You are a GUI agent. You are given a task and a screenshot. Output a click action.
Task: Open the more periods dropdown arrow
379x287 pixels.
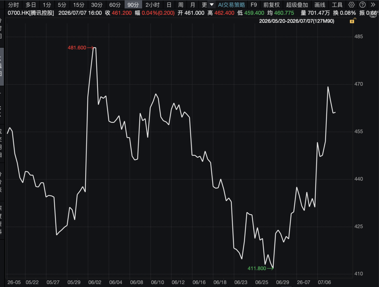(x=212, y=5)
